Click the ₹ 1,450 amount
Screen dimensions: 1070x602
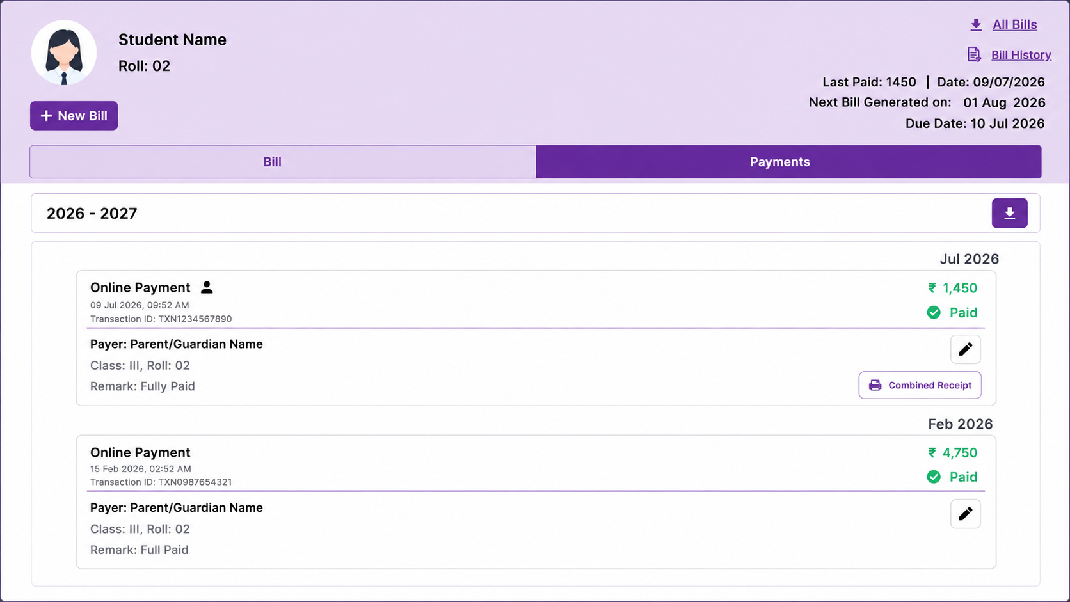point(952,289)
